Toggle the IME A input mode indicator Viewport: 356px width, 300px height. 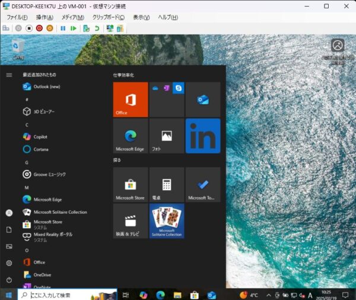coord(310,295)
